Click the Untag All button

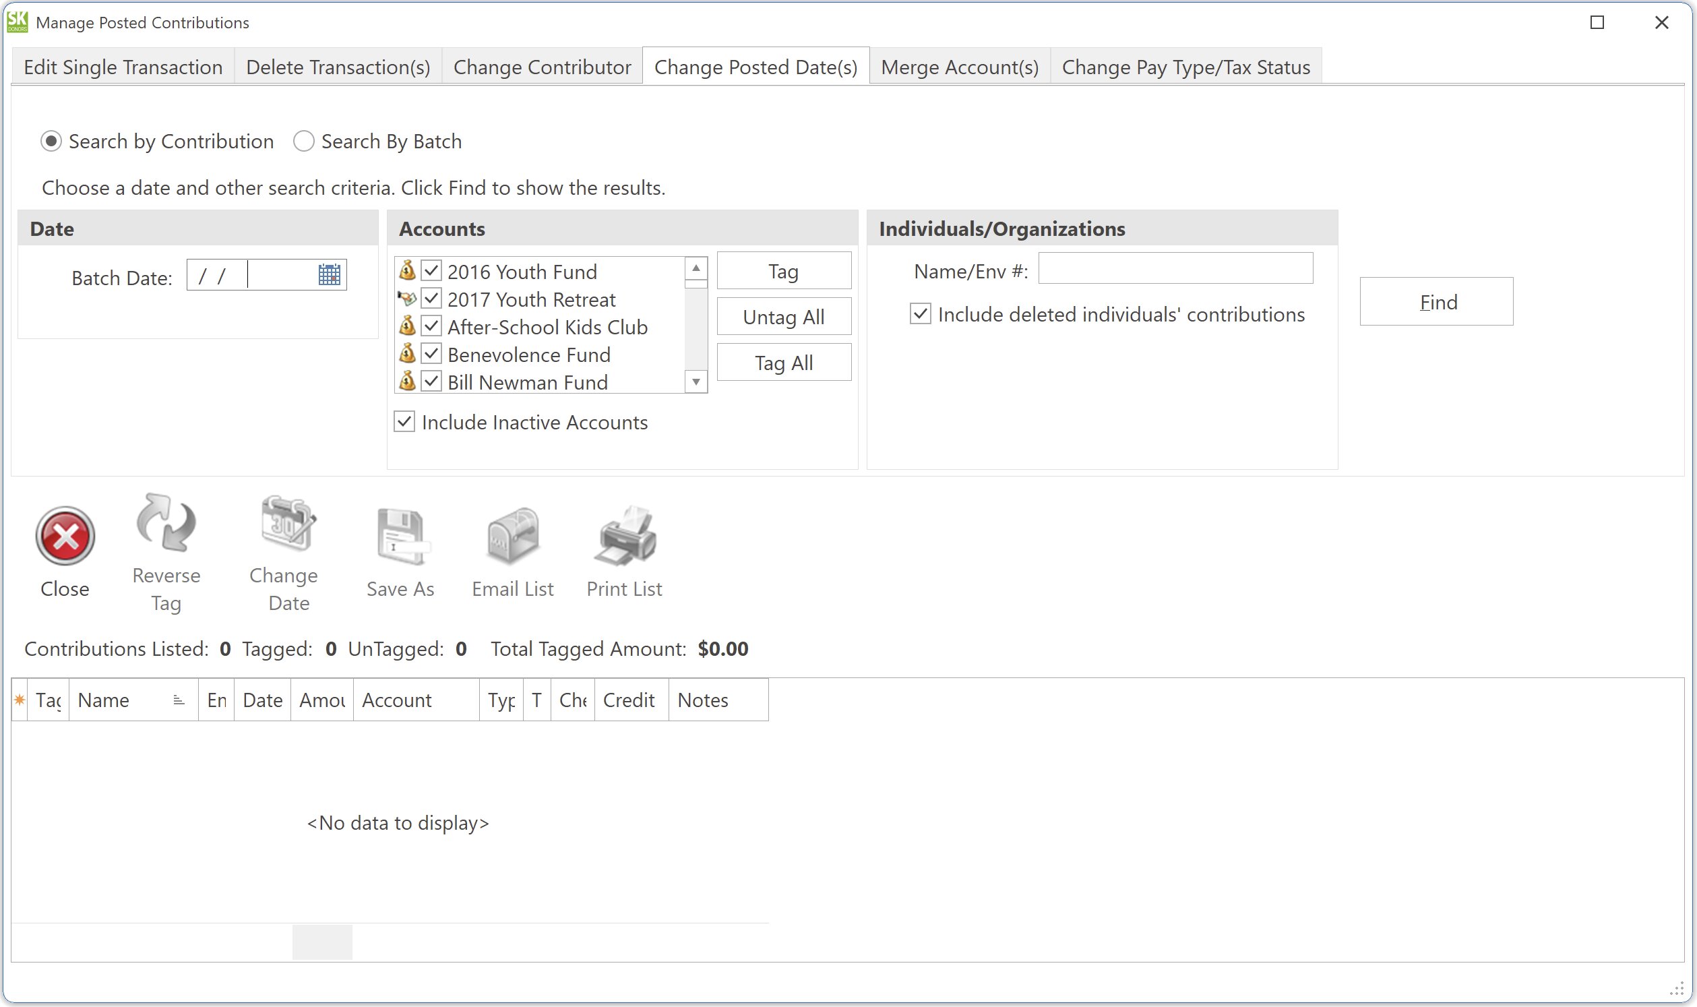[x=784, y=316]
